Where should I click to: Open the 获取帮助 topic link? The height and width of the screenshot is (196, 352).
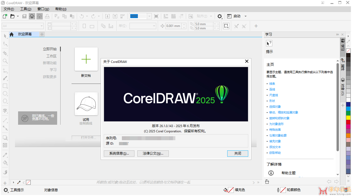point(275,153)
